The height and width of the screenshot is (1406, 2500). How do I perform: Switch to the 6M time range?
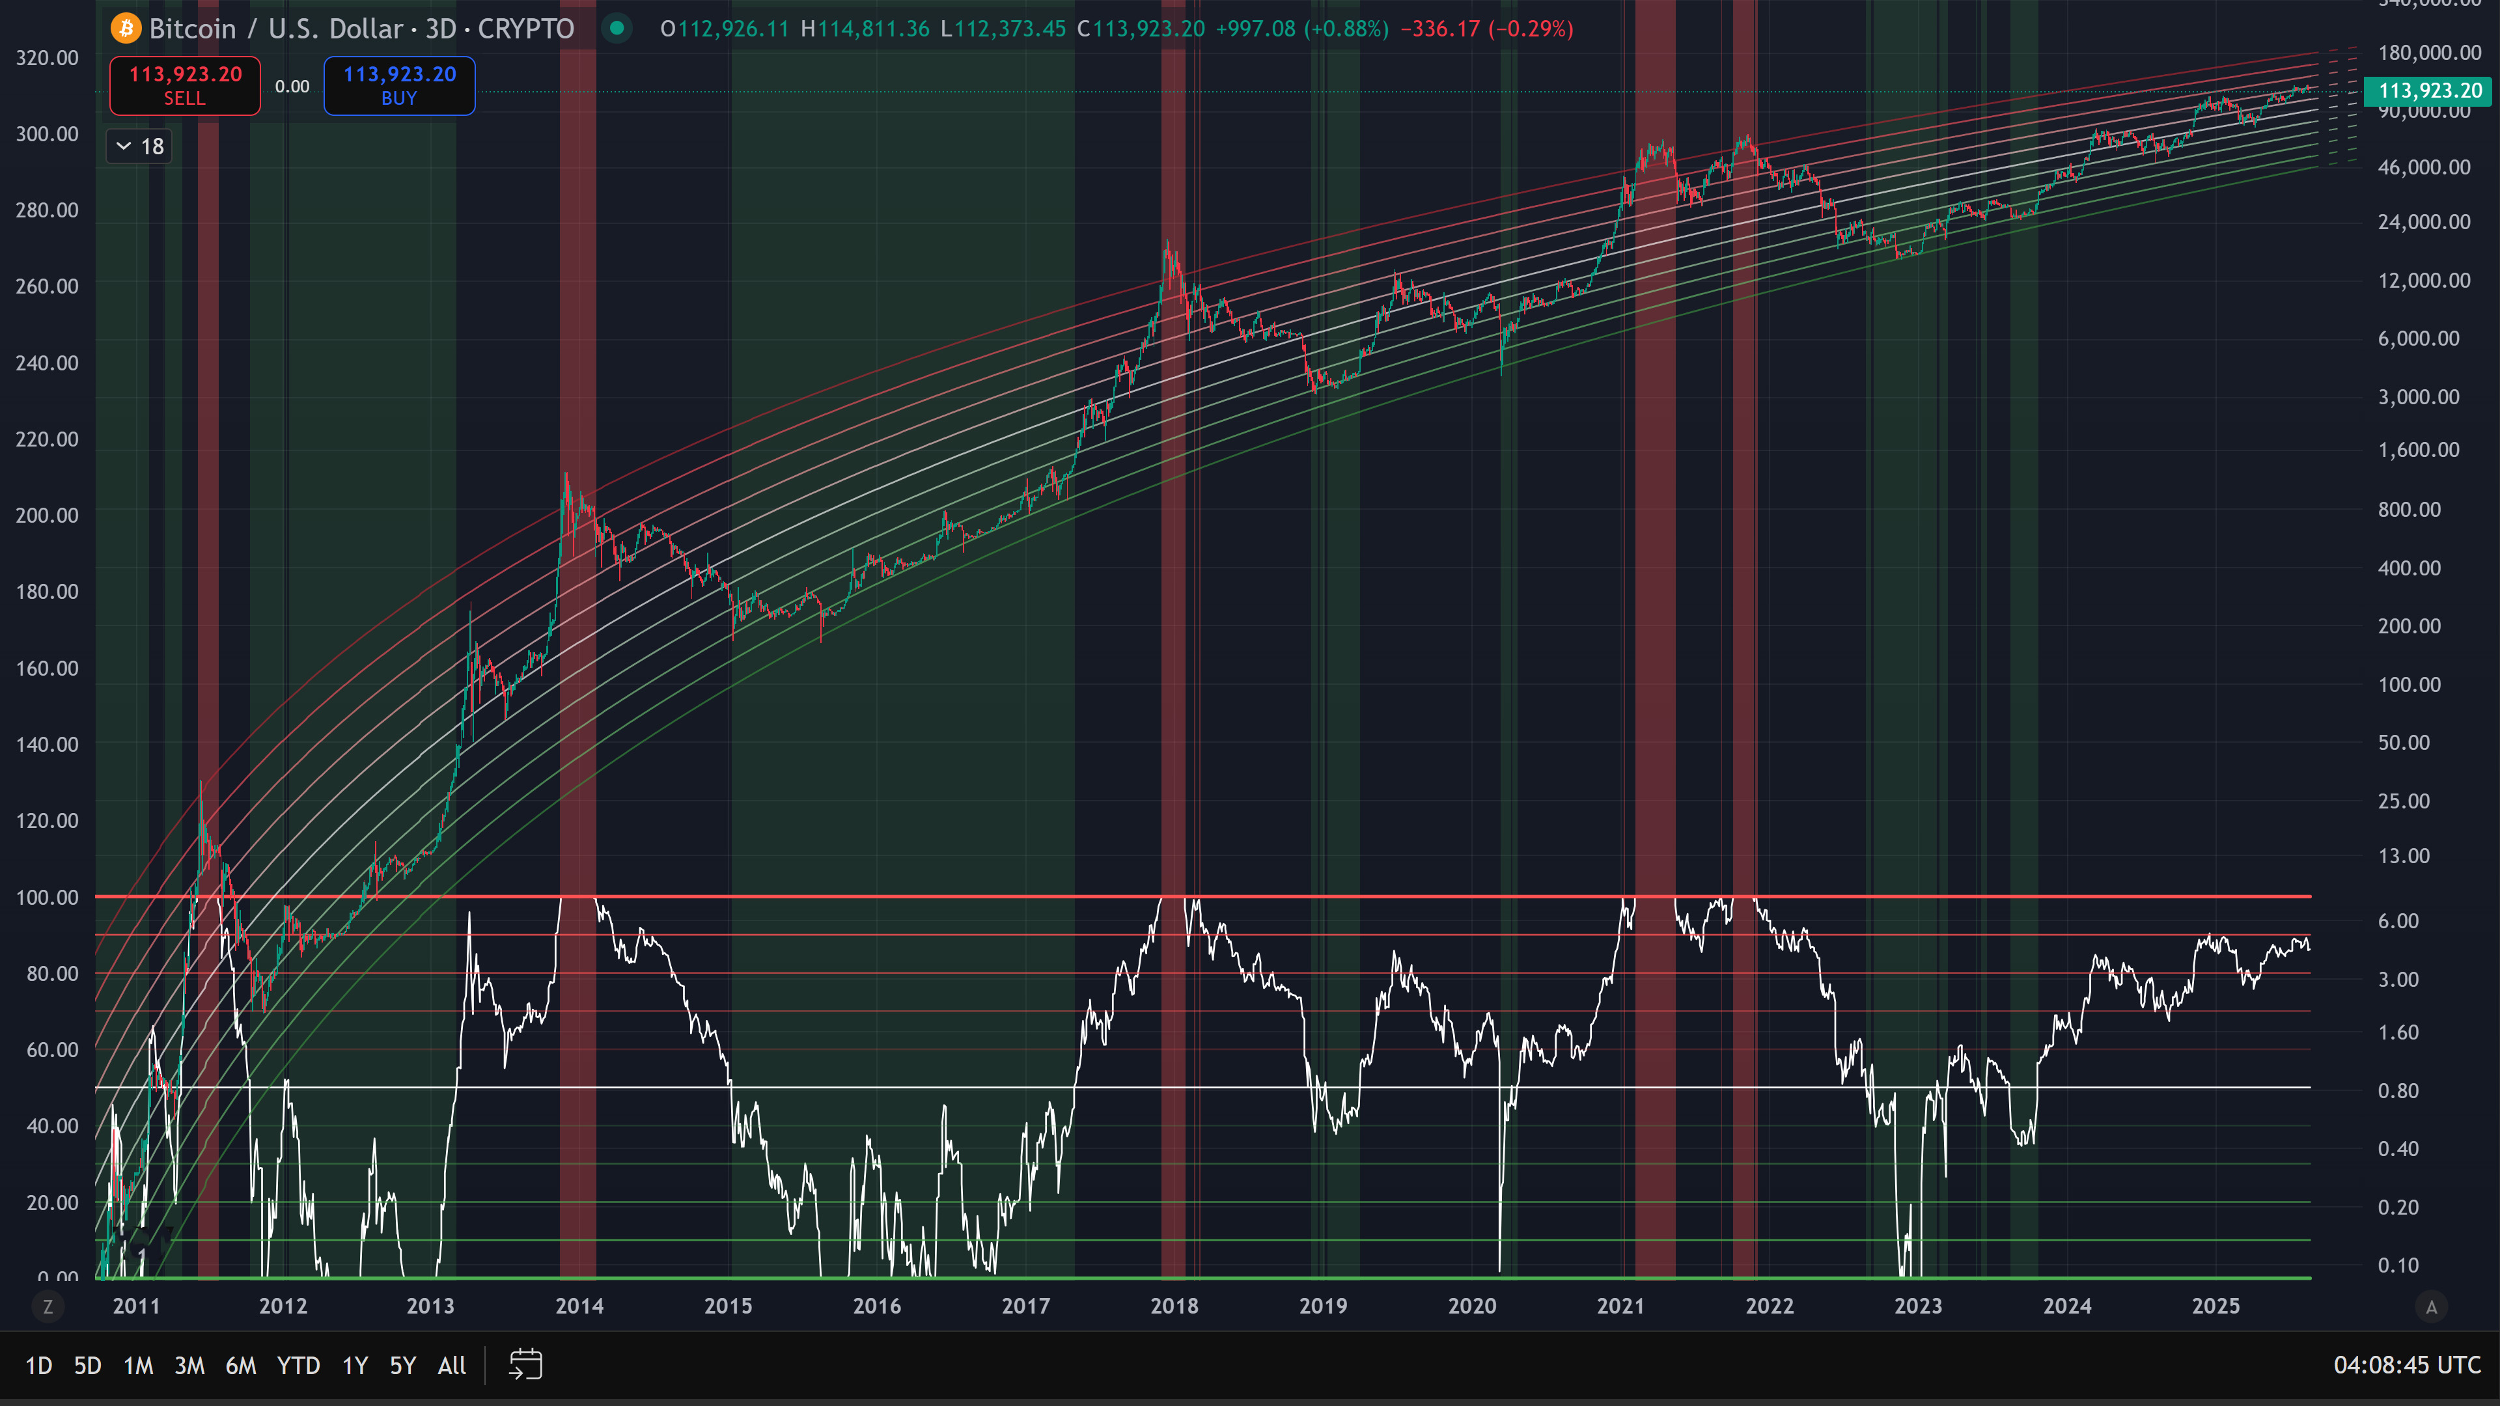coord(241,1365)
